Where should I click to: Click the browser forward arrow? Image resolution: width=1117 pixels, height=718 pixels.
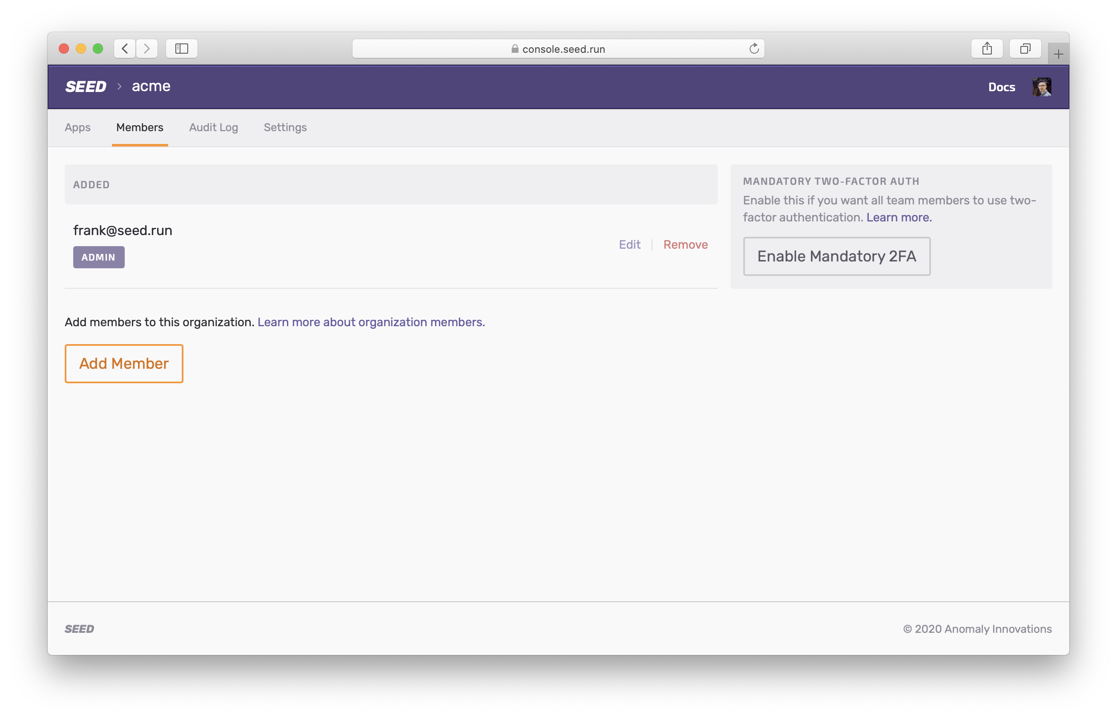click(147, 49)
